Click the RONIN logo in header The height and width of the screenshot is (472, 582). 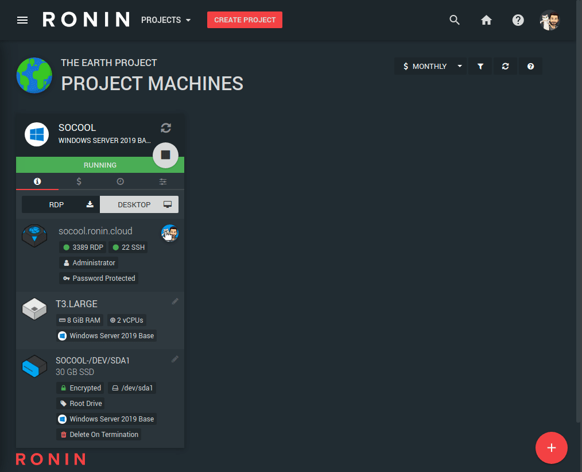(86, 20)
